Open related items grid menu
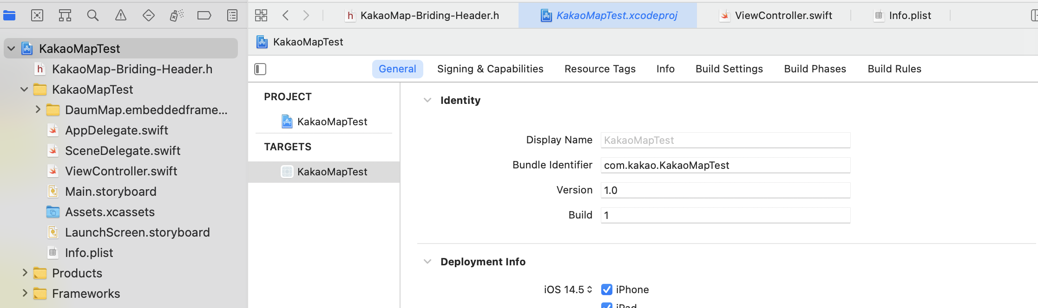Screen dimensions: 1038x308 coord(261,15)
